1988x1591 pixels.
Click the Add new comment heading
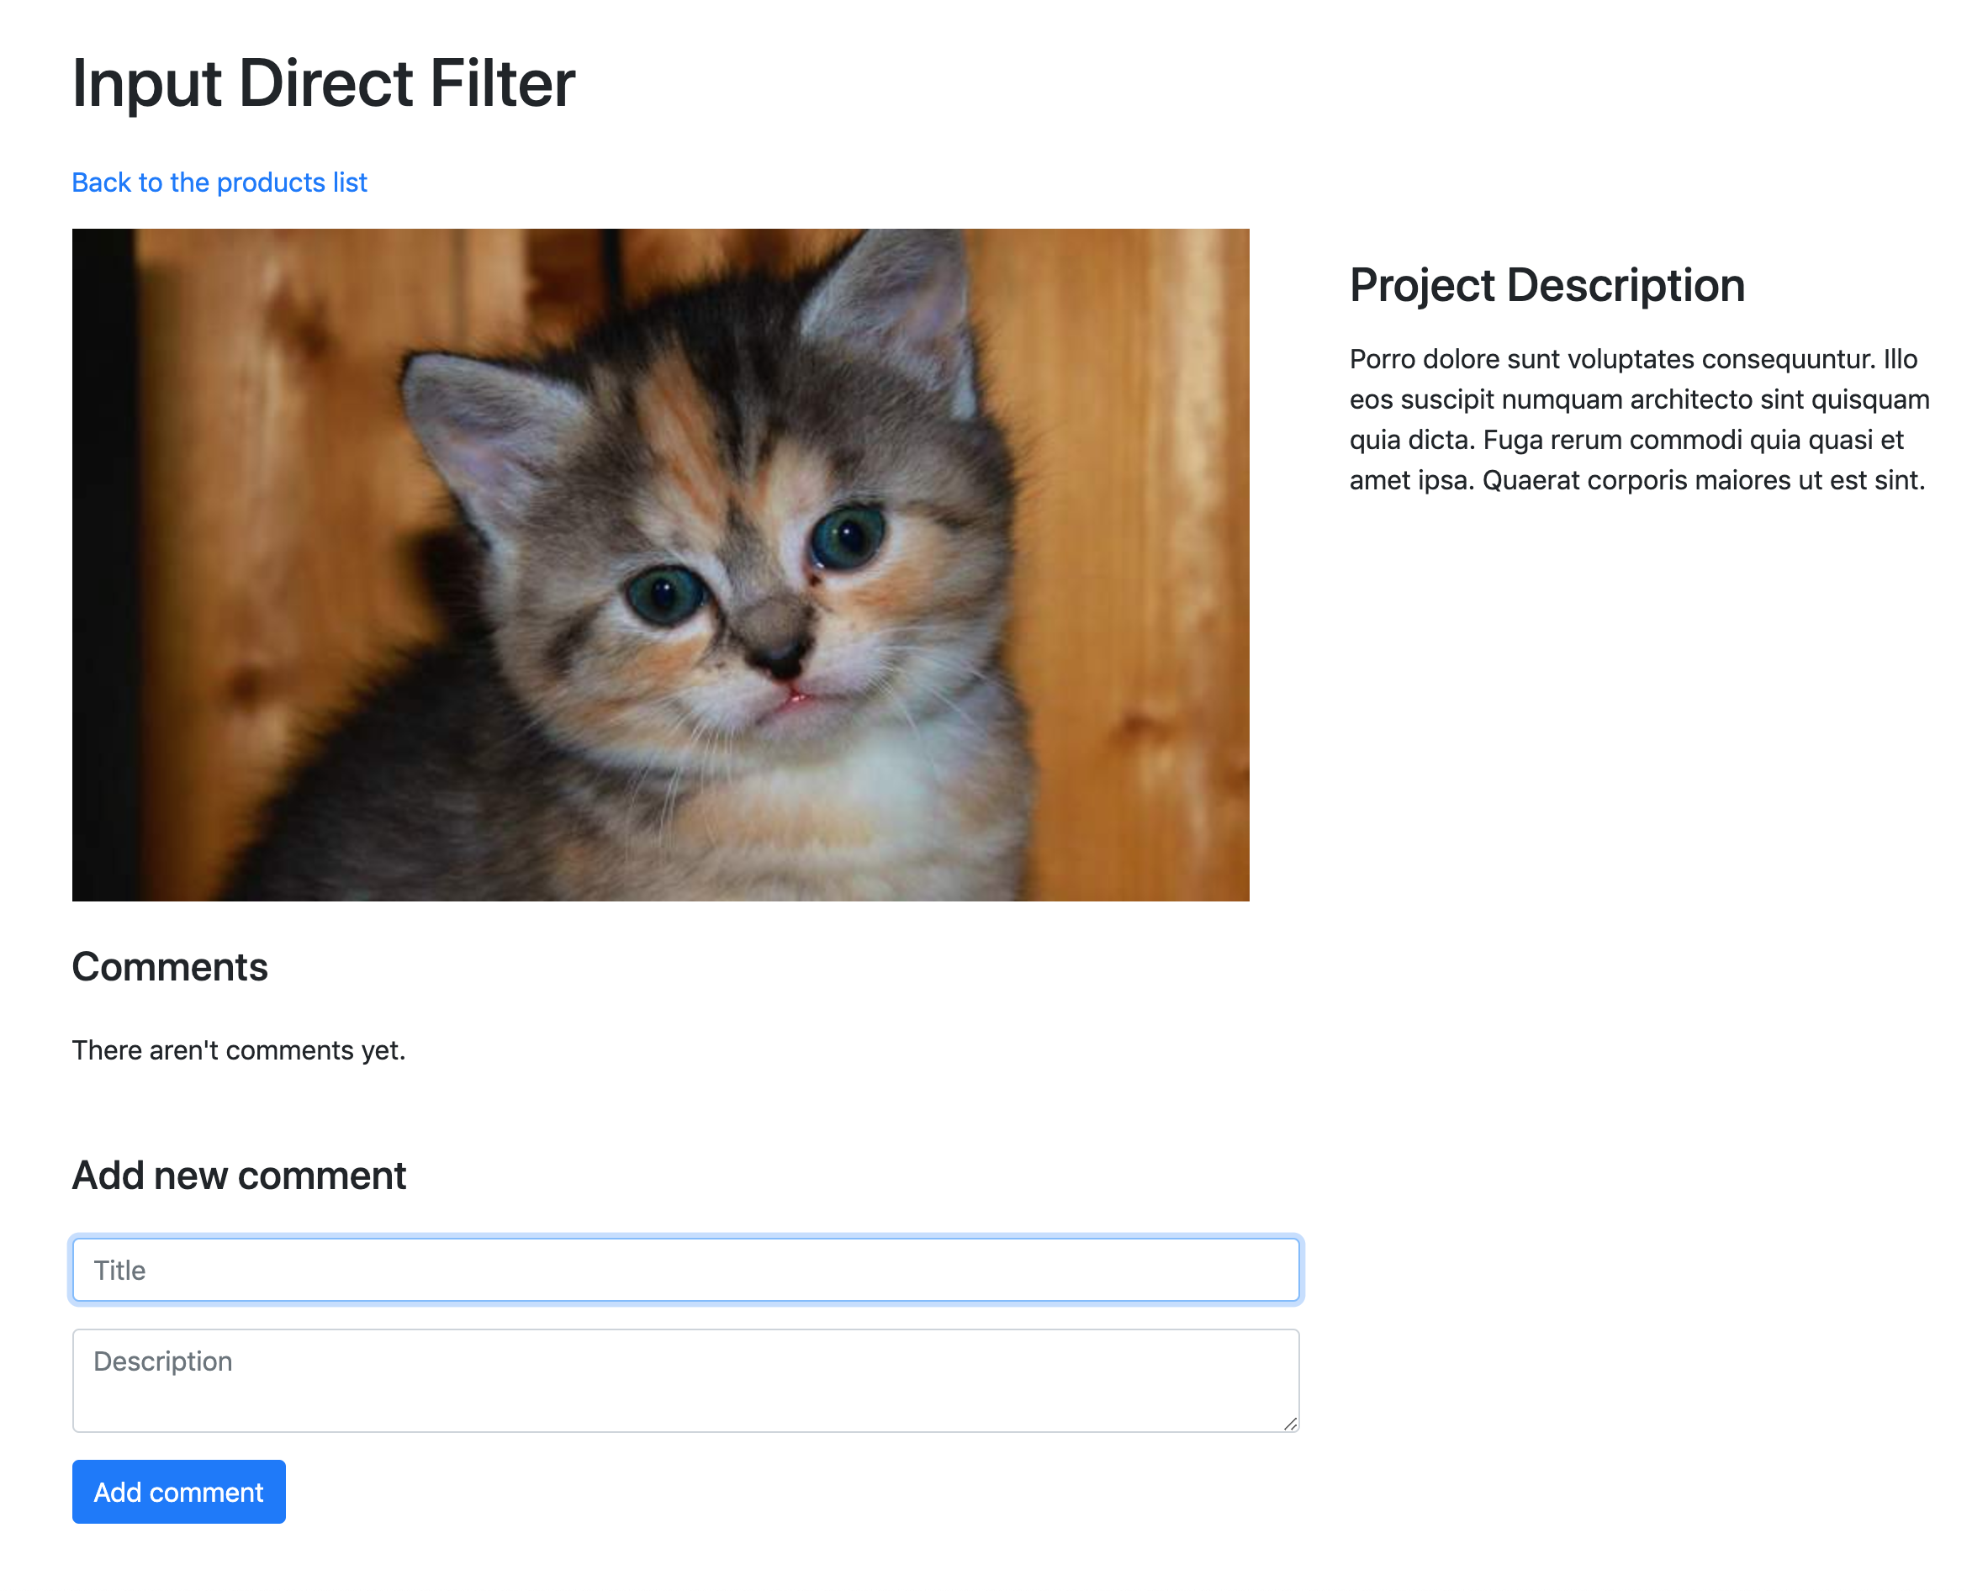point(239,1176)
